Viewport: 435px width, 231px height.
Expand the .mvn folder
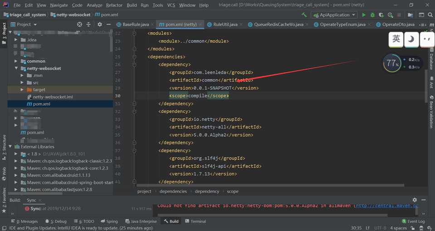pos(22,76)
